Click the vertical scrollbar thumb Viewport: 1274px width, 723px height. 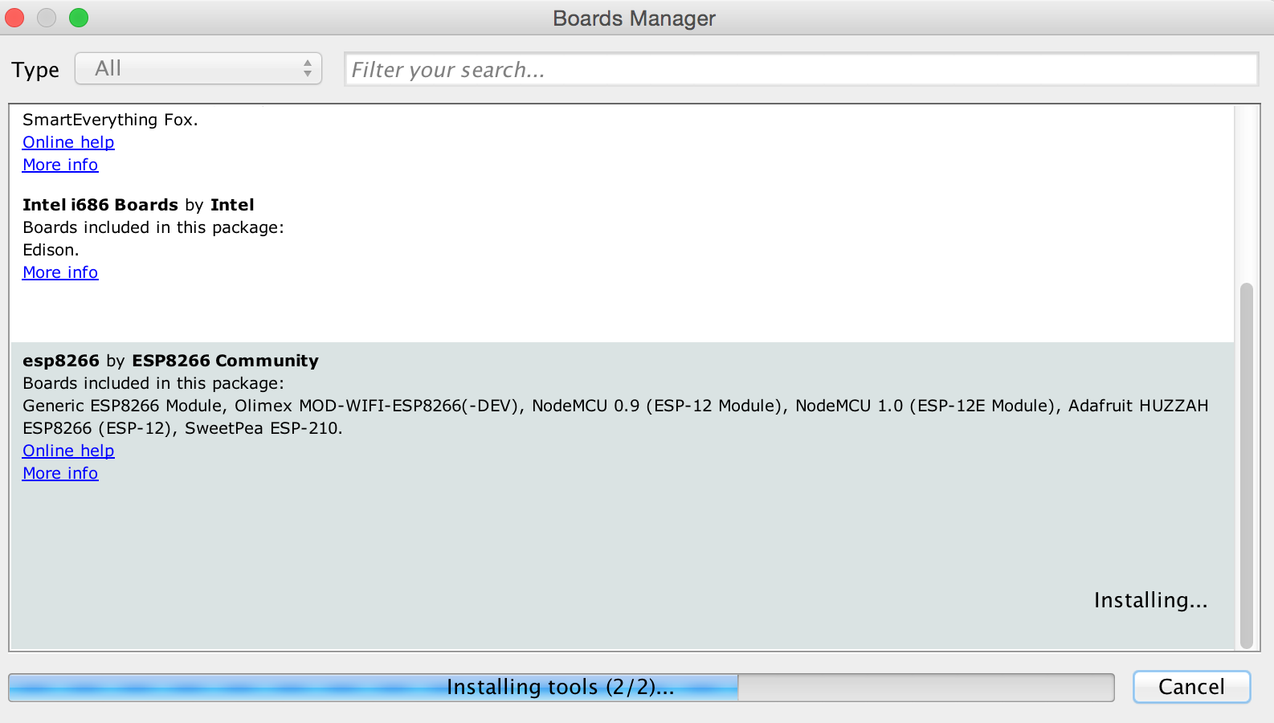click(x=1246, y=464)
